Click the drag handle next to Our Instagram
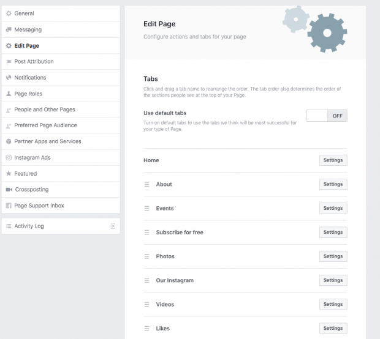The height and width of the screenshot is (339, 380). point(147,280)
